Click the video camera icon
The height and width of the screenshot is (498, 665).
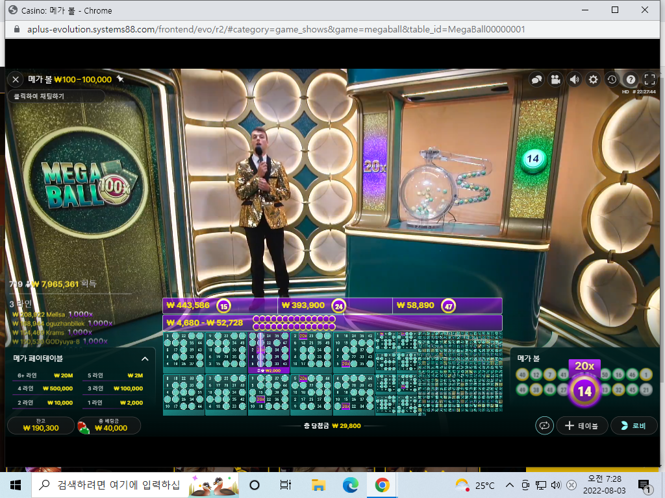[x=556, y=80]
